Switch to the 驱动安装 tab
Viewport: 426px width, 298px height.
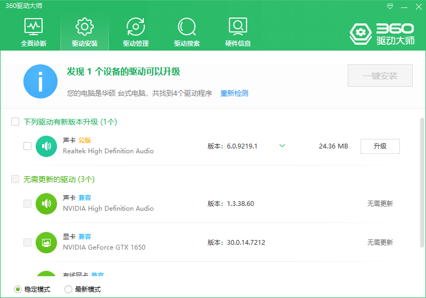click(x=85, y=32)
